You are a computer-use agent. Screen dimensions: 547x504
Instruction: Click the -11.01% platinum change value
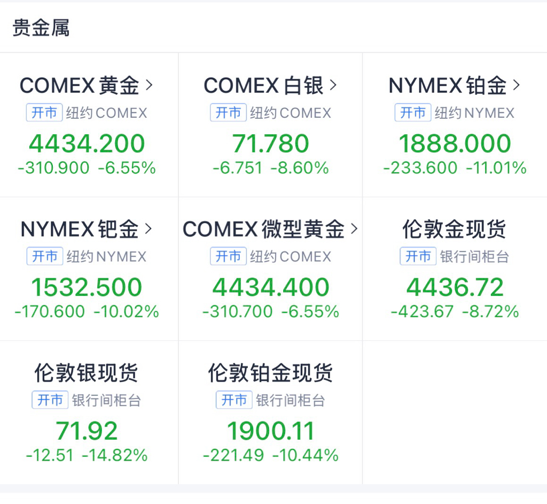pos(496,168)
